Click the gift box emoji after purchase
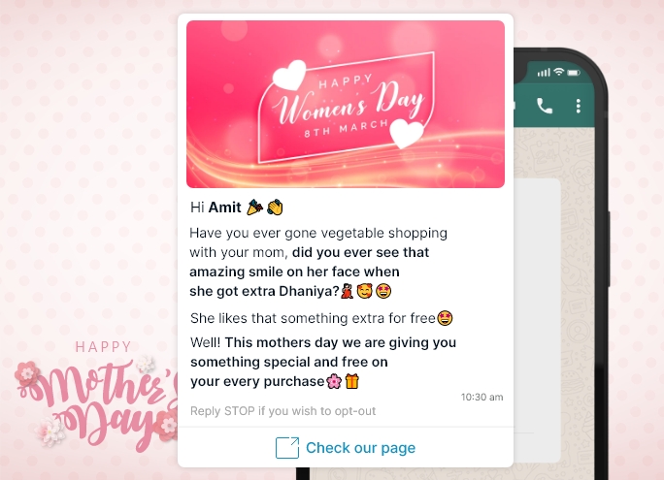664x480 pixels. [352, 381]
